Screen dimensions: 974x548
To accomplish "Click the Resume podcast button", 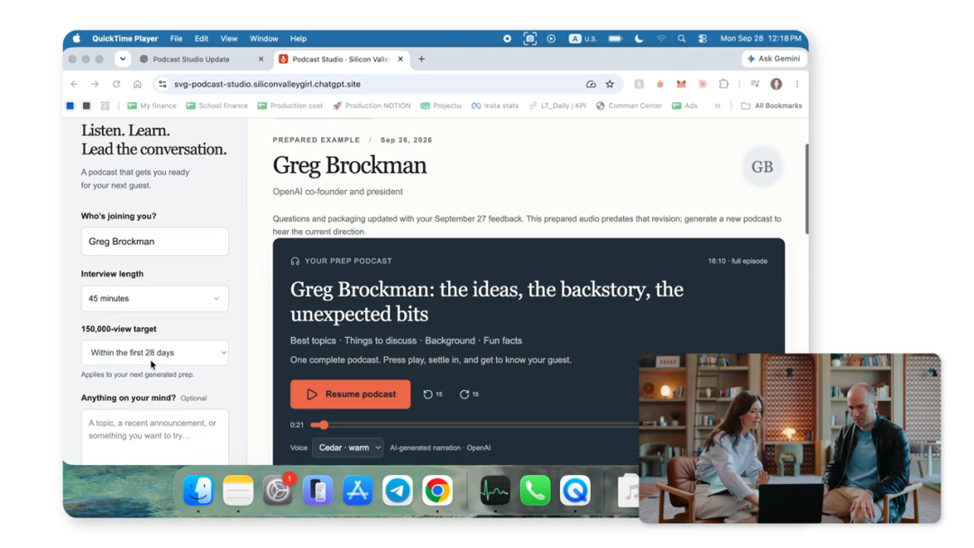I will pos(350,394).
